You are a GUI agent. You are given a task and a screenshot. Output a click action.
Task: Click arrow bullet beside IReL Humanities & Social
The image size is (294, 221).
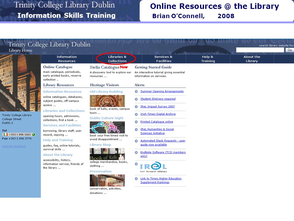[x=136, y=130]
